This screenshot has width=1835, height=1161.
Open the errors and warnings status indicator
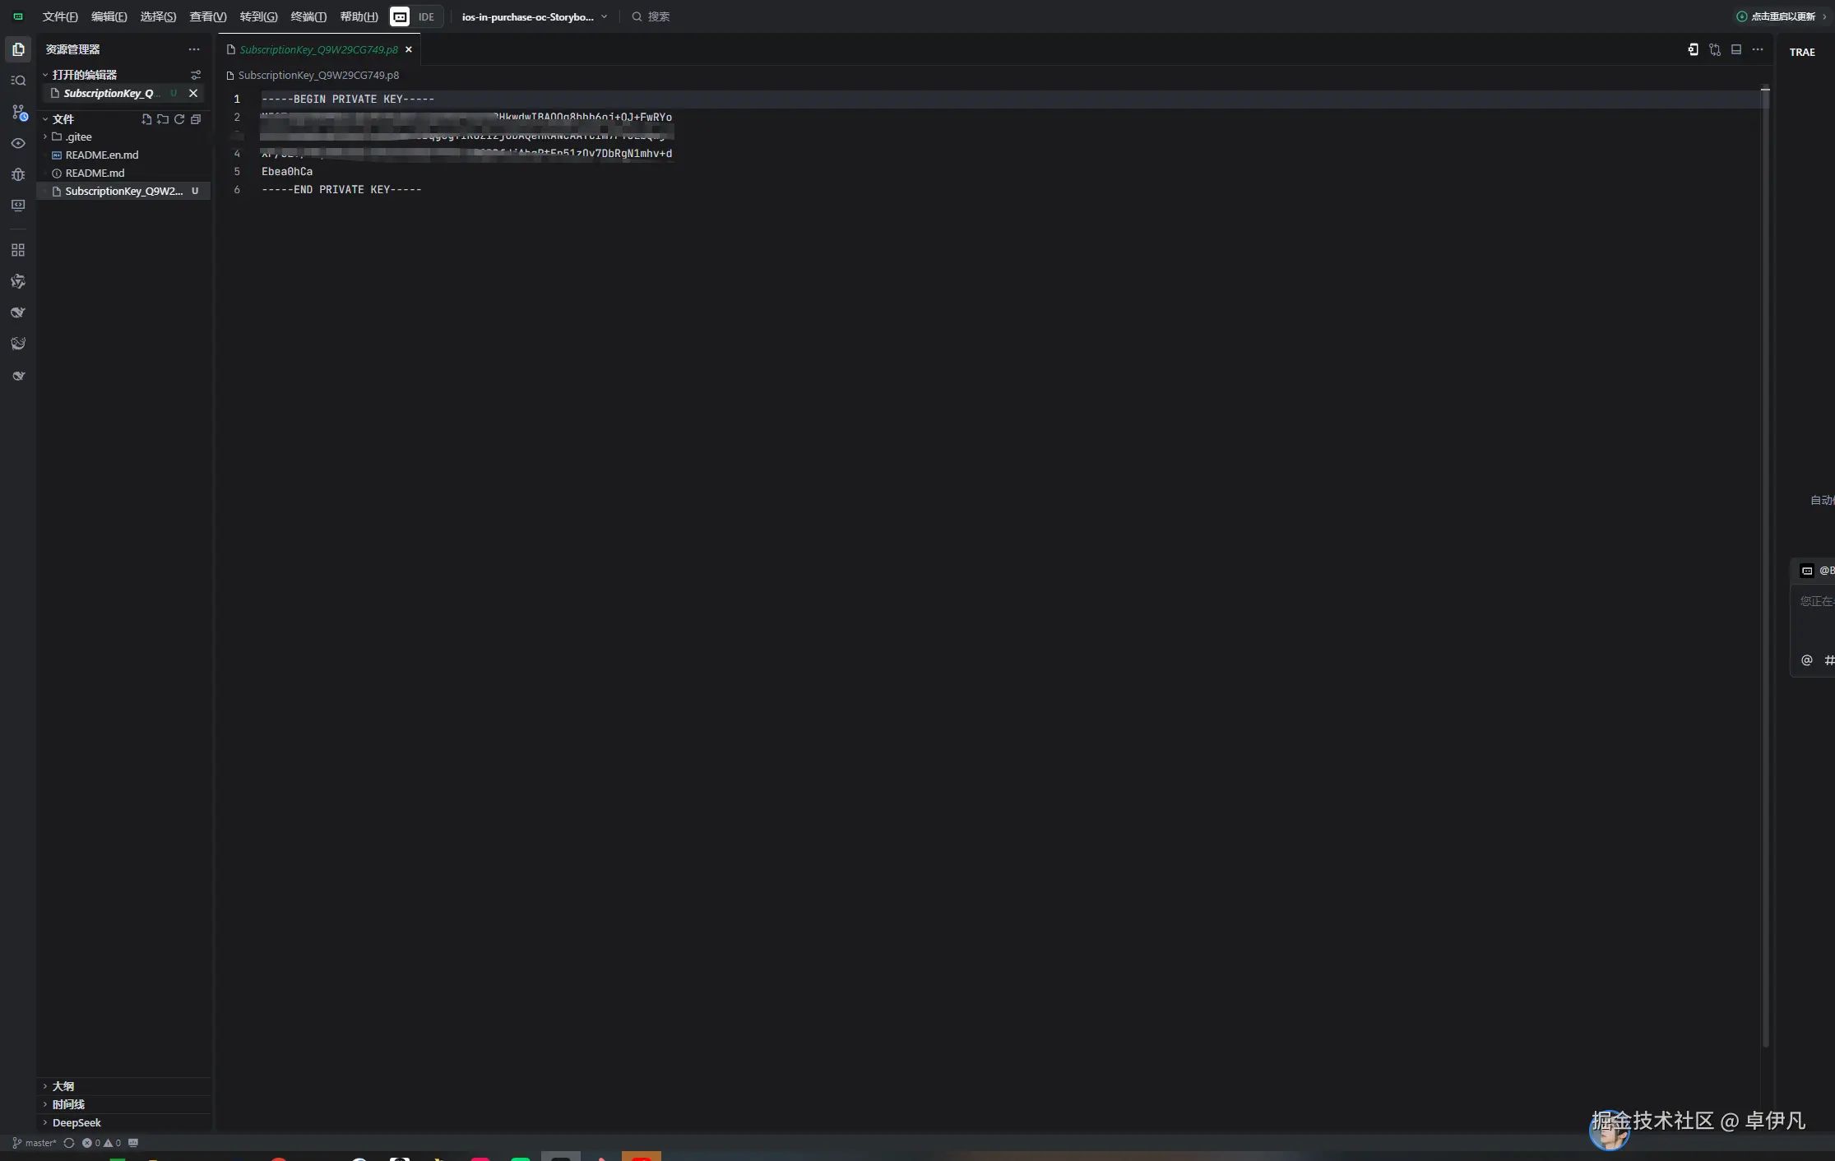pos(101,1143)
